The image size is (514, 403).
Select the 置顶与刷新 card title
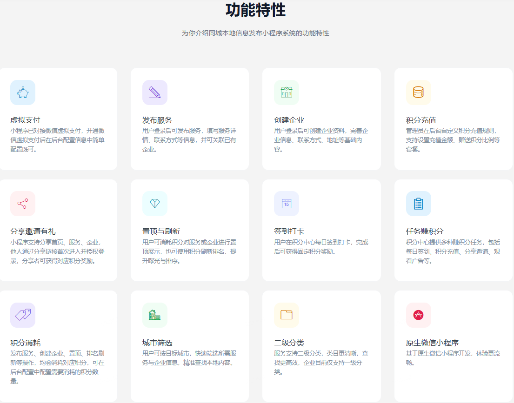(x=161, y=231)
